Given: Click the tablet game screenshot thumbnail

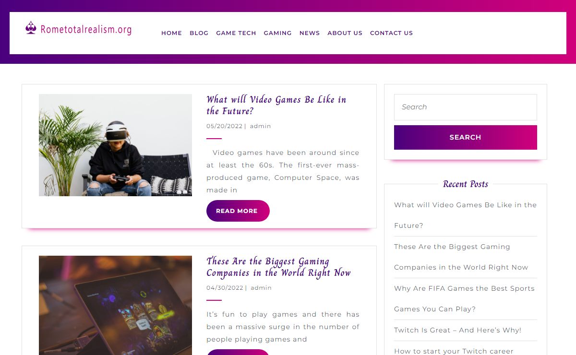Looking at the screenshot, I should point(115,305).
